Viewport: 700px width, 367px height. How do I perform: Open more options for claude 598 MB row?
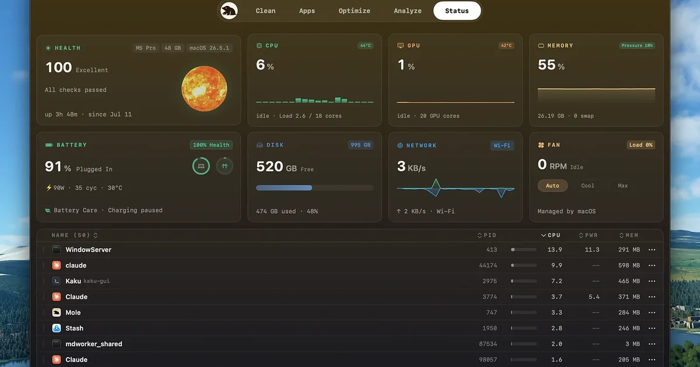652,266
